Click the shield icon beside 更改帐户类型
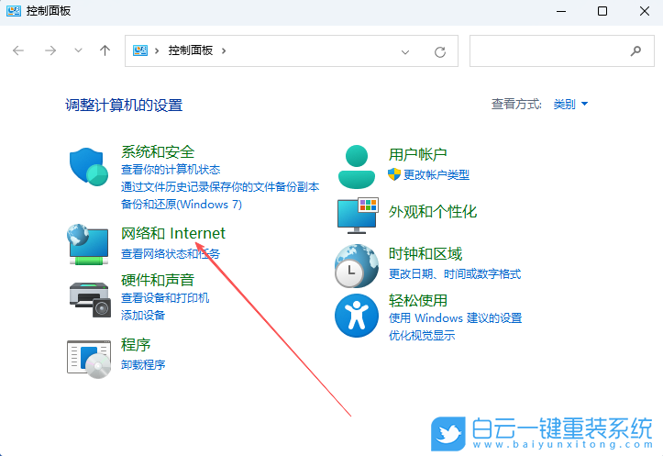 coord(394,174)
